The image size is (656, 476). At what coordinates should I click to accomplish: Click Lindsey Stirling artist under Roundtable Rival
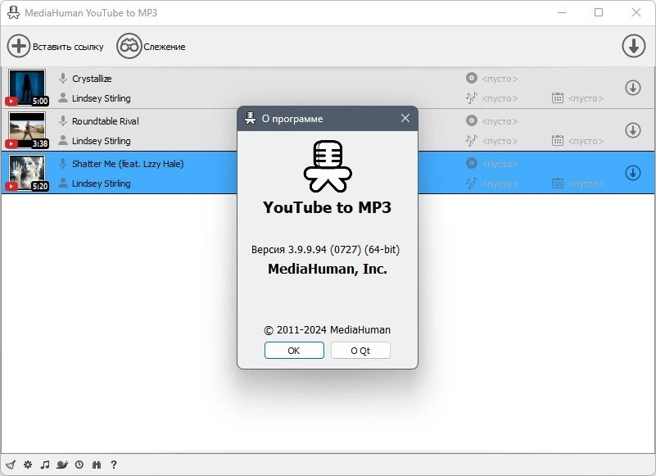click(x=102, y=141)
